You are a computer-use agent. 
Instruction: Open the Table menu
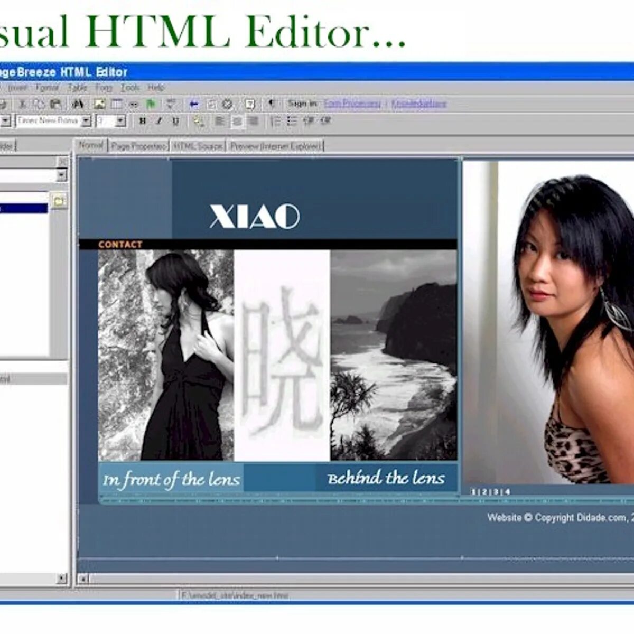click(77, 88)
